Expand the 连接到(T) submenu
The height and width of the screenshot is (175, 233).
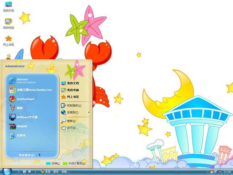pos(75,112)
